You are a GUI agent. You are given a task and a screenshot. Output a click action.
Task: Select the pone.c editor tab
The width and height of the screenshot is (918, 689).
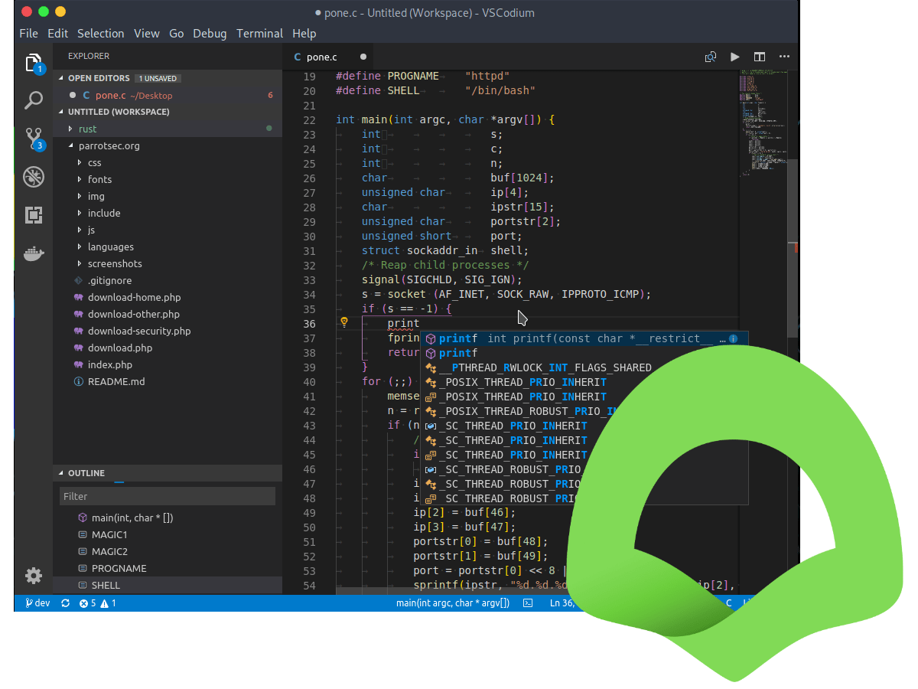tap(330, 57)
